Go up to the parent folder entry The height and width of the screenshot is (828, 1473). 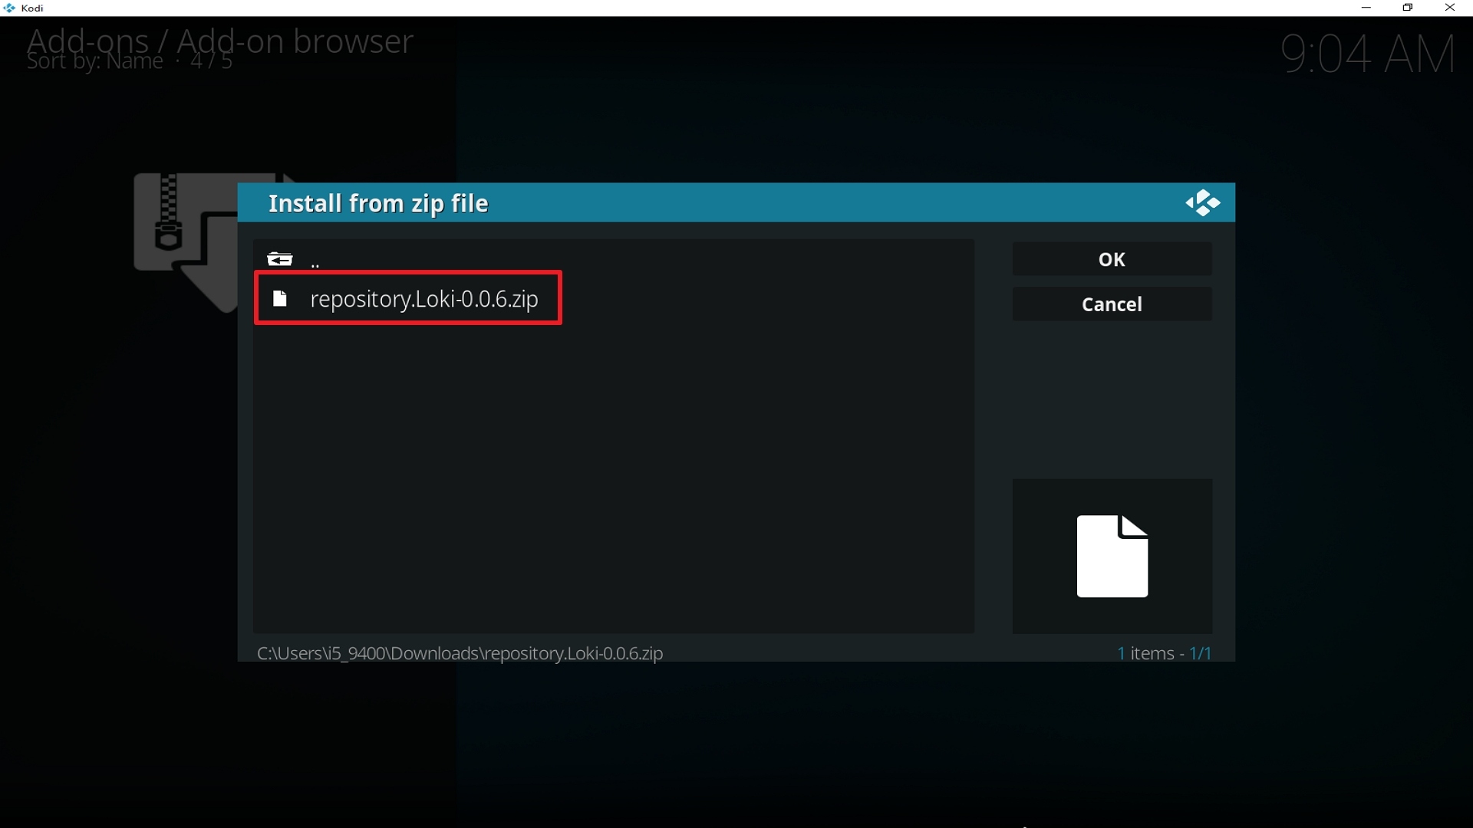coord(614,259)
